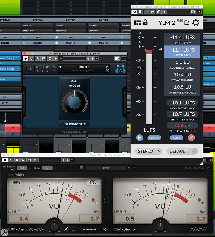Screen dimensions: 215x237
Task: Click Blue Cat's Gain zoom magnifier icon
Action: coord(48,71)
